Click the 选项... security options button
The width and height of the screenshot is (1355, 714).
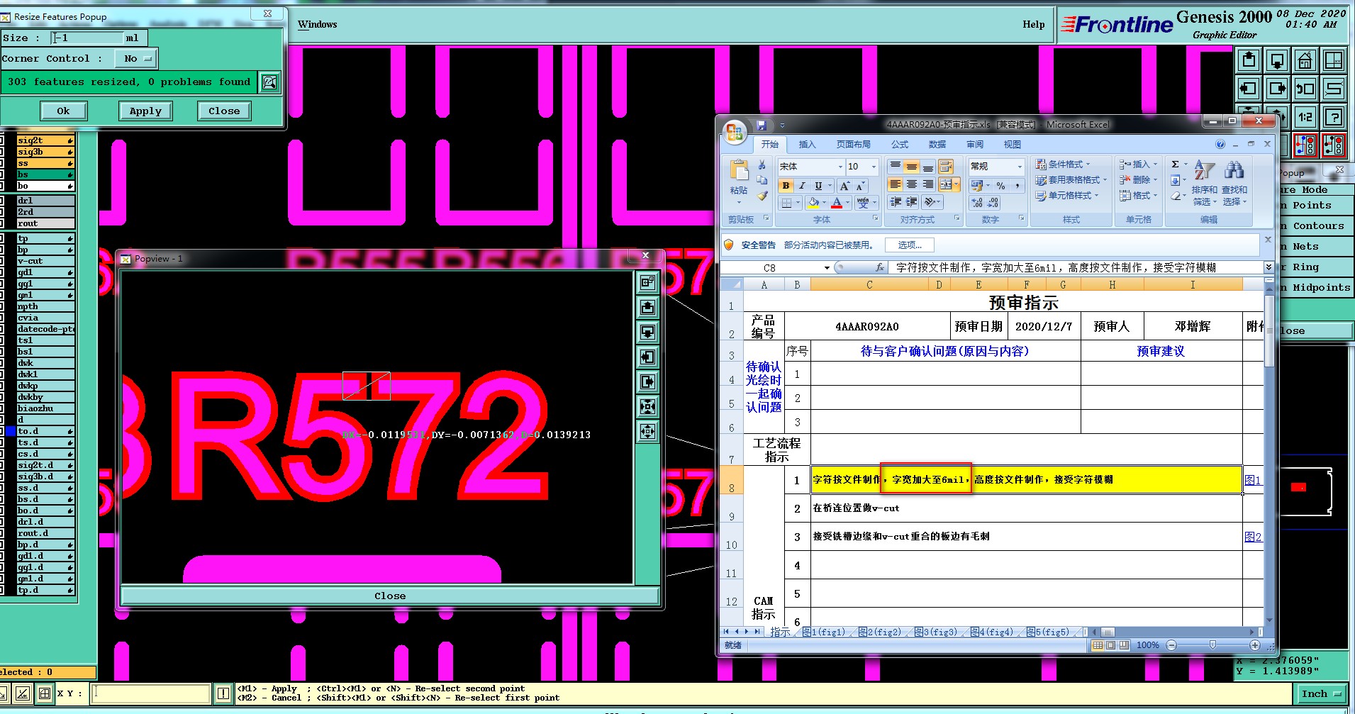pyautogui.click(x=910, y=245)
